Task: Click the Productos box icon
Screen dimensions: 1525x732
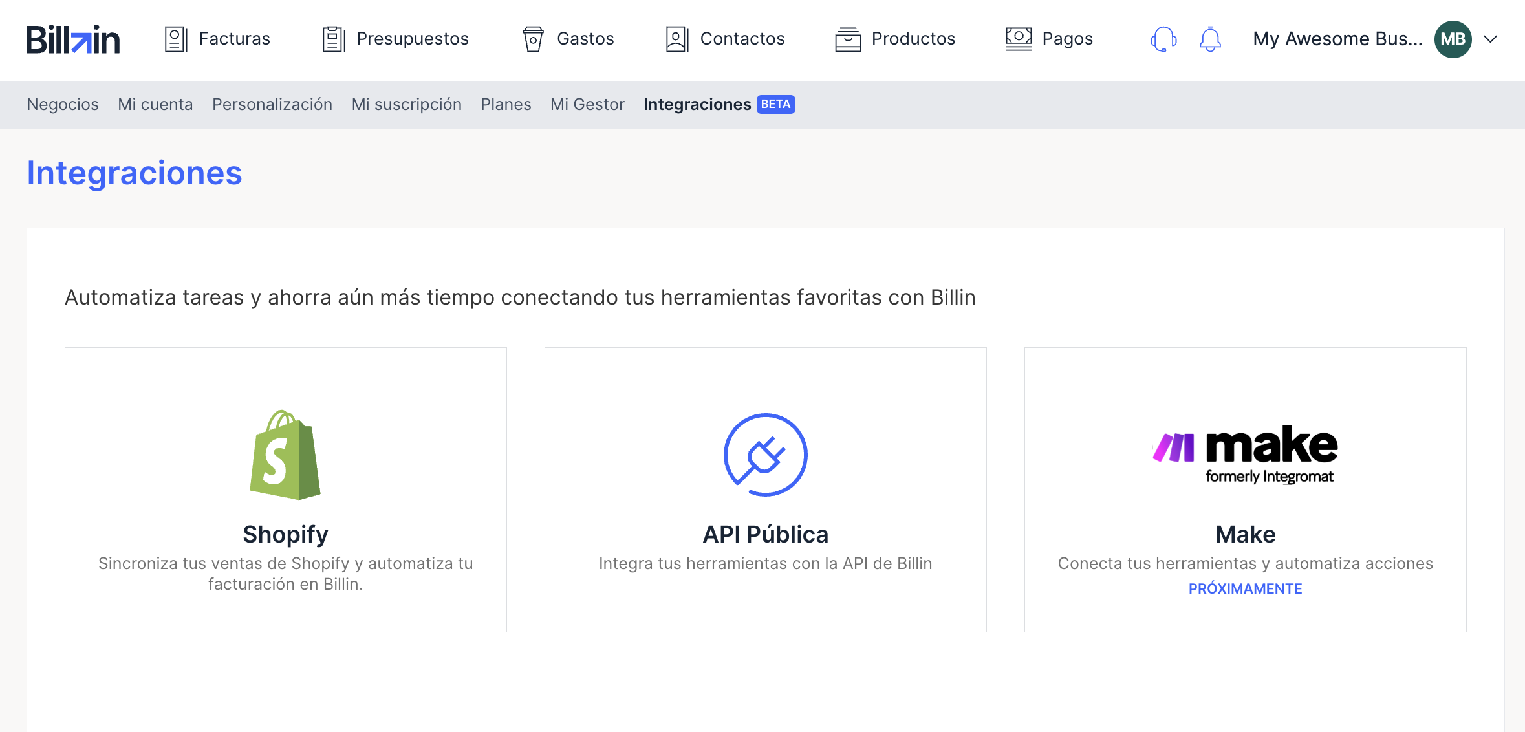Action: 848,39
